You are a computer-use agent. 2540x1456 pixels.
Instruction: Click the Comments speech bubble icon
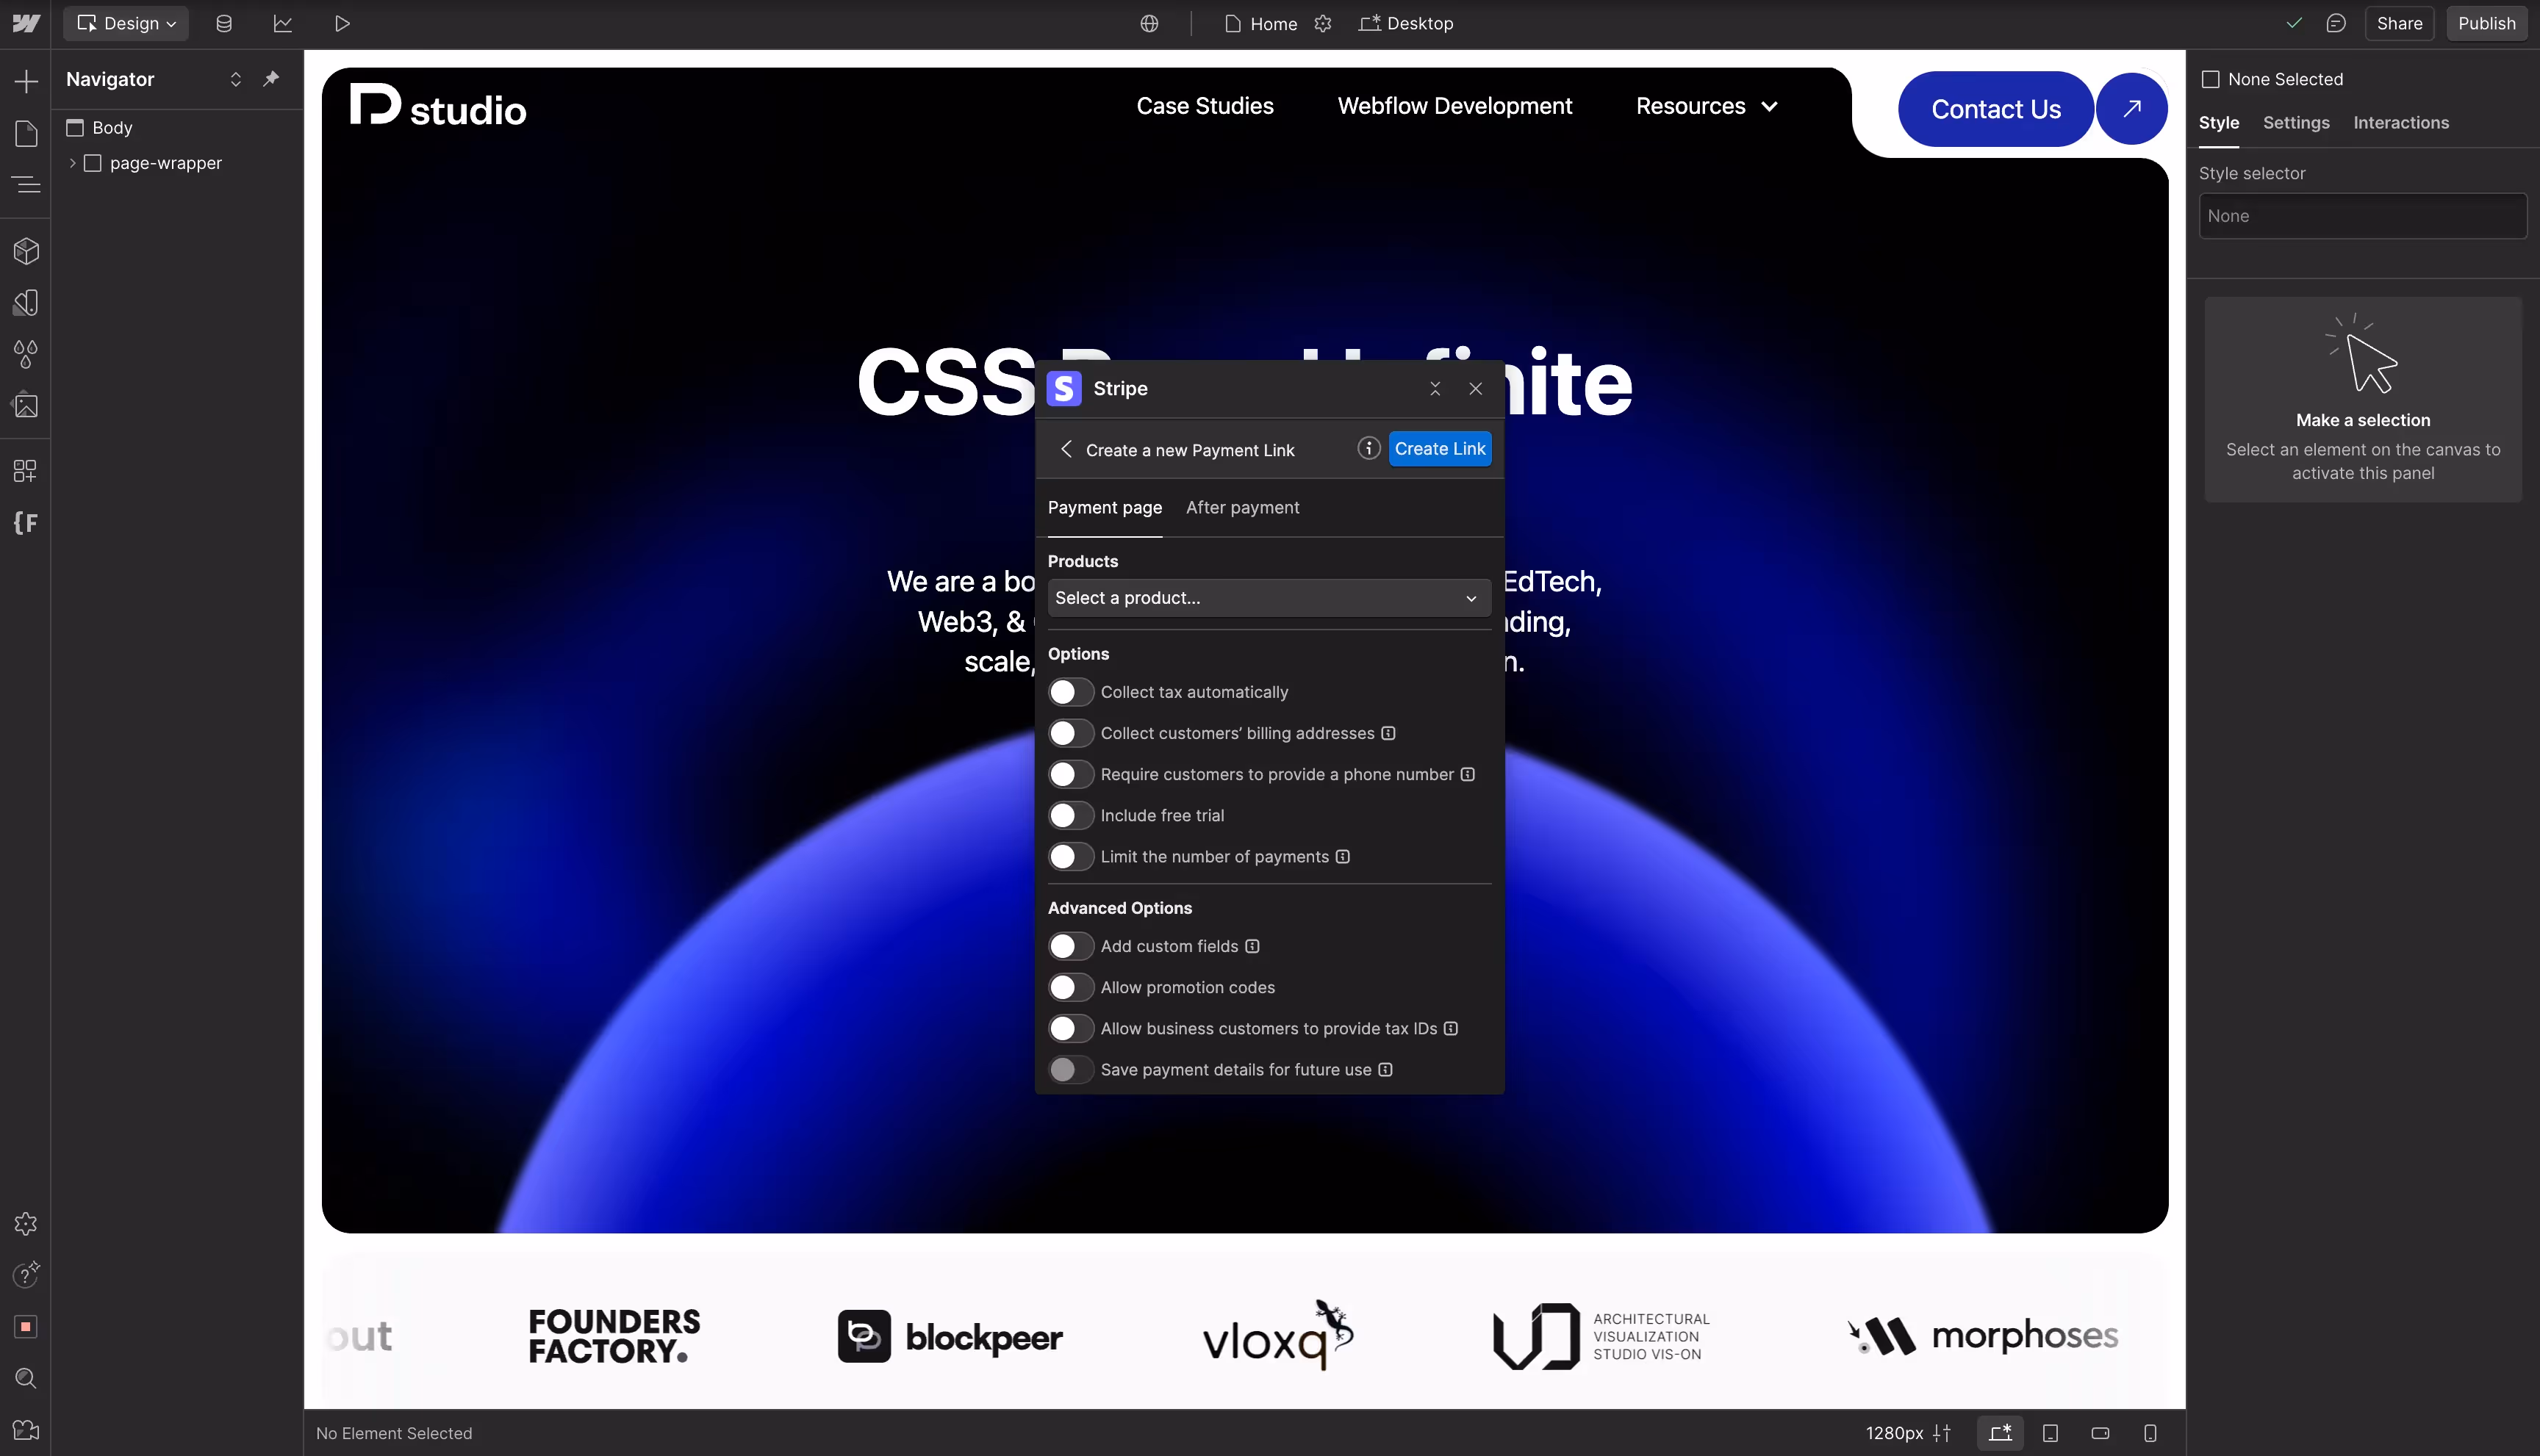[2336, 23]
